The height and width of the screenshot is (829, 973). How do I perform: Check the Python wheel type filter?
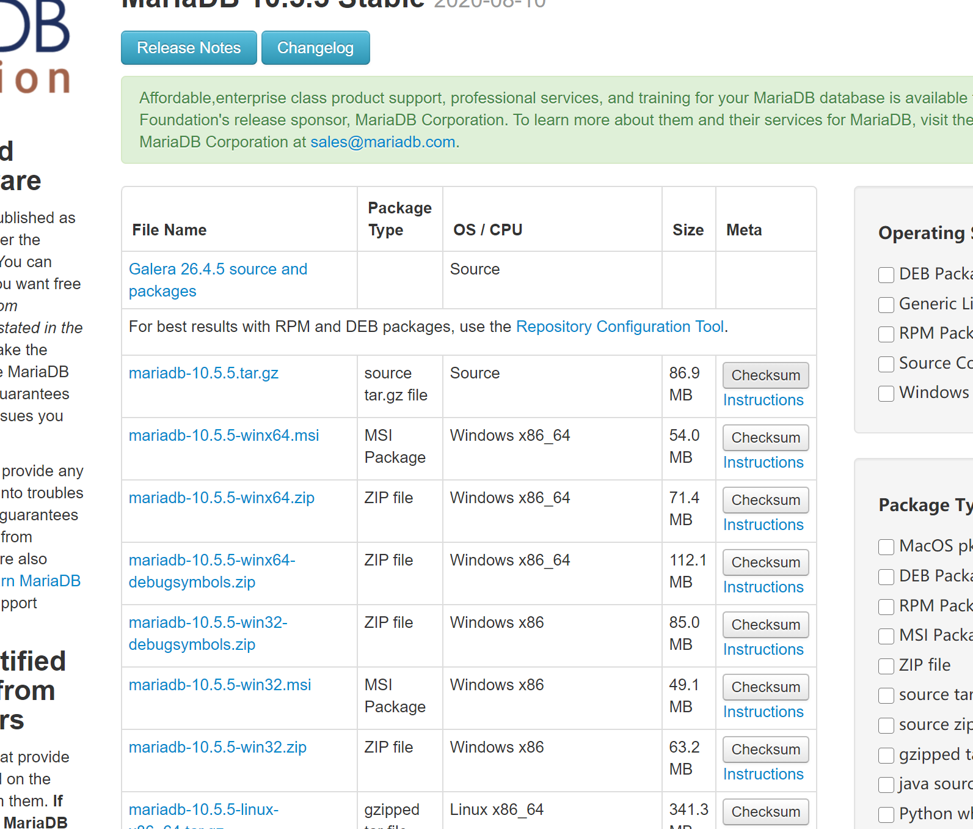click(x=886, y=814)
